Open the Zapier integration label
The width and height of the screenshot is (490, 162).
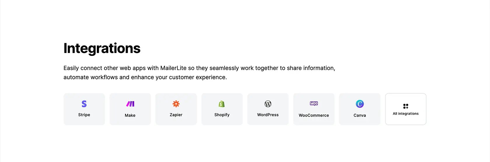click(x=176, y=115)
